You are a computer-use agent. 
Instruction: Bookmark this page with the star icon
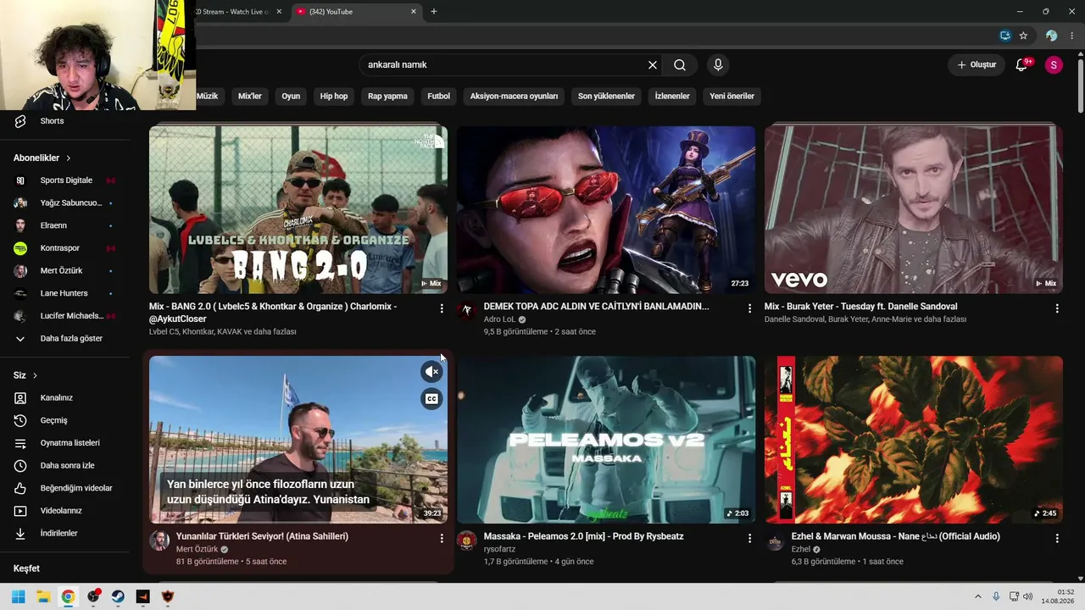click(1023, 36)
